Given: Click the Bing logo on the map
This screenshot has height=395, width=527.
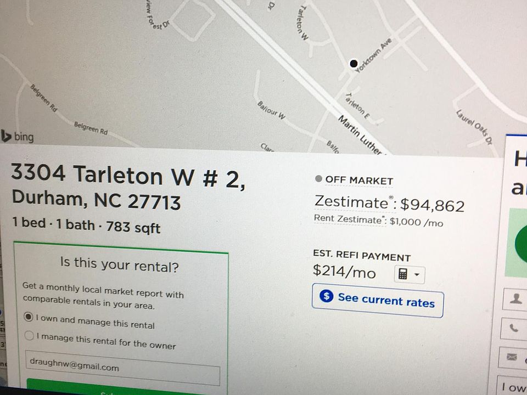Looking at the screenshot, I should coord(18,137).
